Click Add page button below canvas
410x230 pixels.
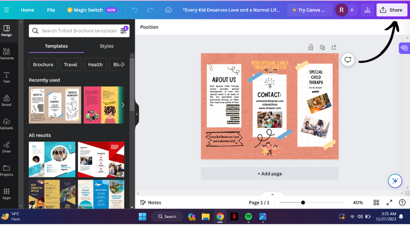(x=270, y=174)
